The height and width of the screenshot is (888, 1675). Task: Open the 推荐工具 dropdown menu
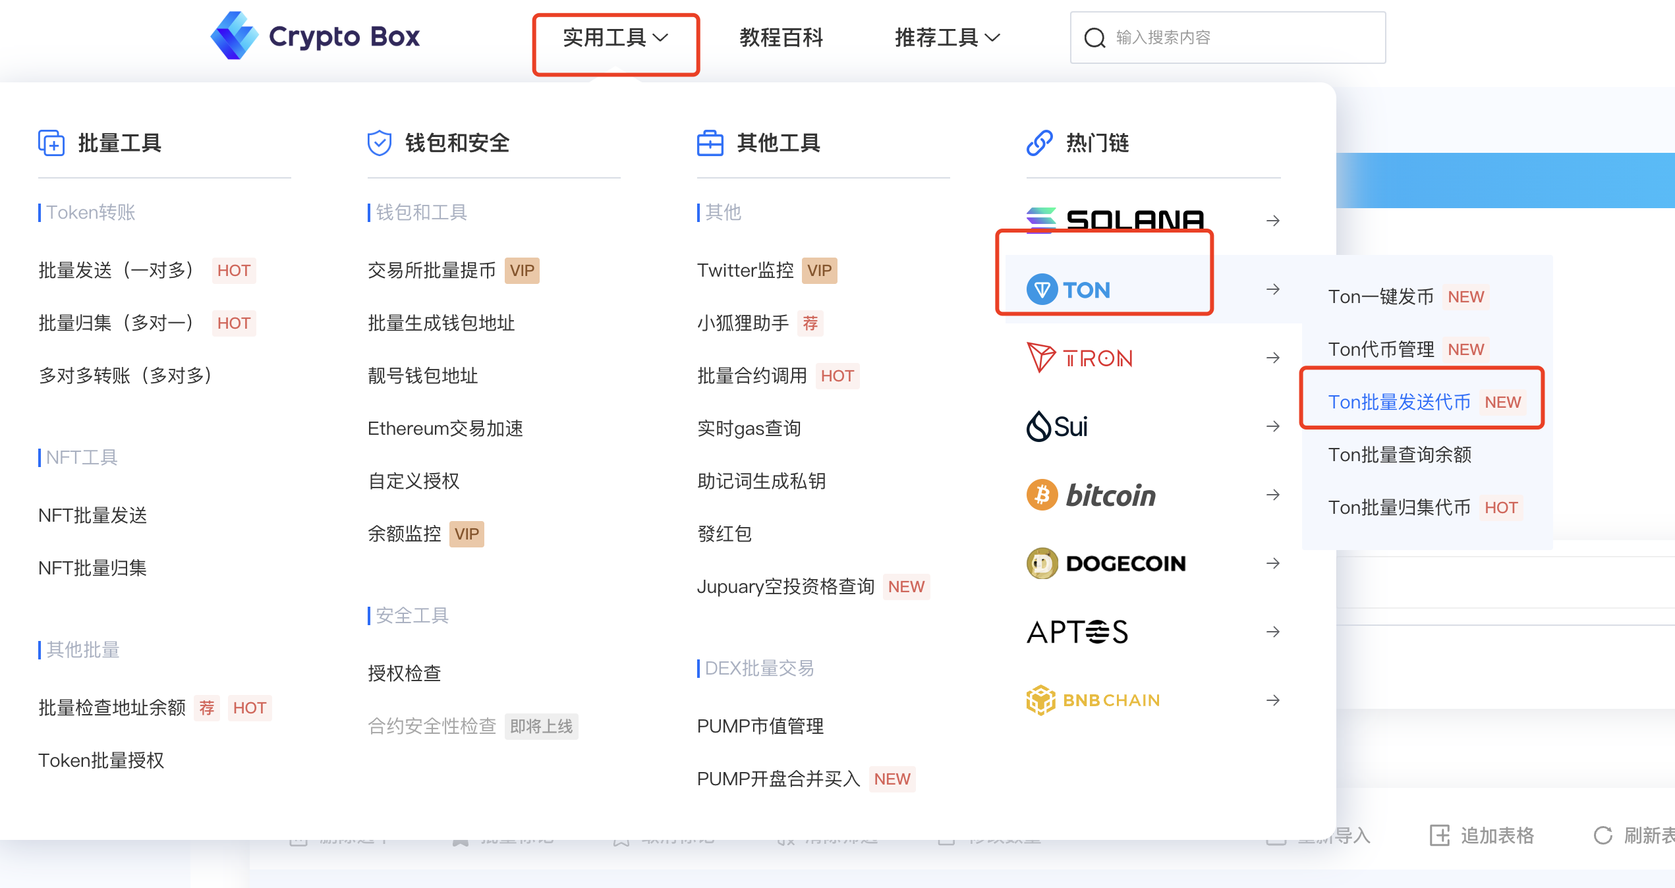click(947, 38)
